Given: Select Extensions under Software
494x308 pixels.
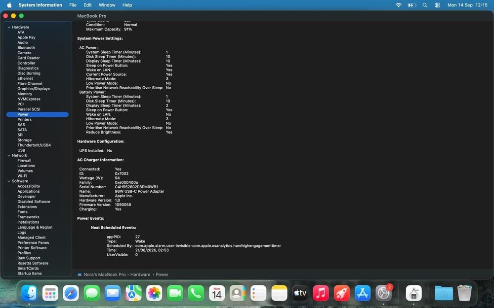Looking at the screenshot, I should point(27,207).
